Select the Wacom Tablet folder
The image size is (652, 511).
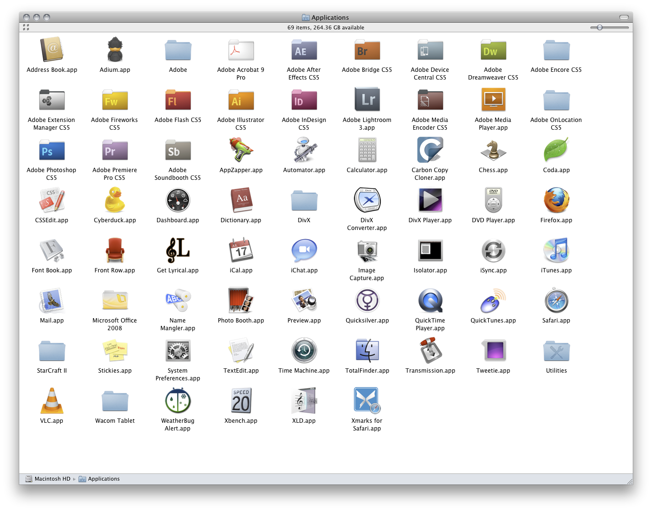tap(115, 401)
